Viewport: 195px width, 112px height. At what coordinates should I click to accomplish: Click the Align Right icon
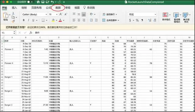click(84, 20)
